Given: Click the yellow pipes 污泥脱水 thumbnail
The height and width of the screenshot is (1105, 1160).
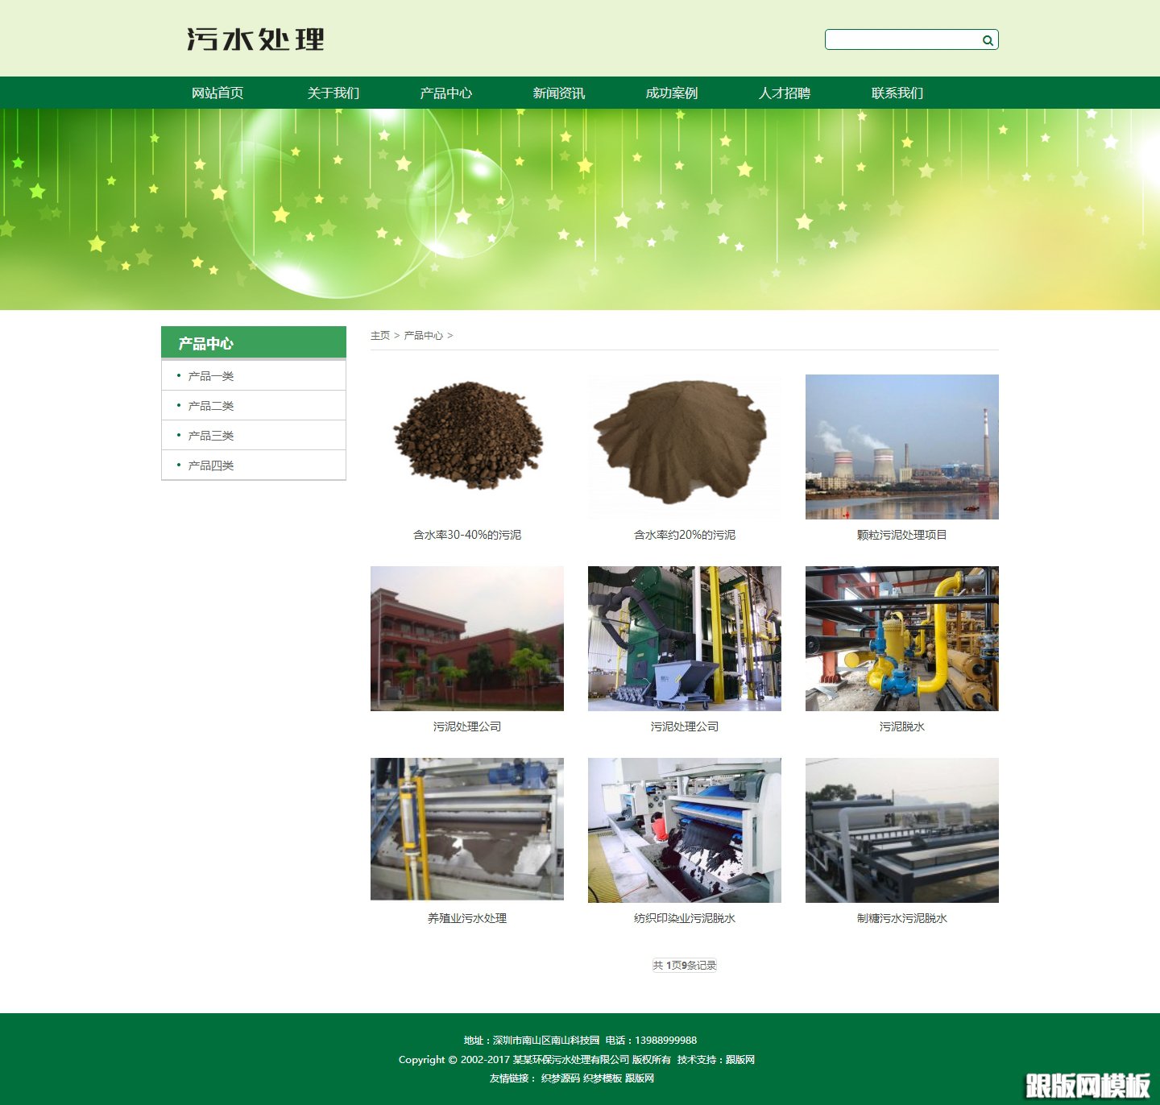Looking at the screenshot, I should tap(901, 638).
